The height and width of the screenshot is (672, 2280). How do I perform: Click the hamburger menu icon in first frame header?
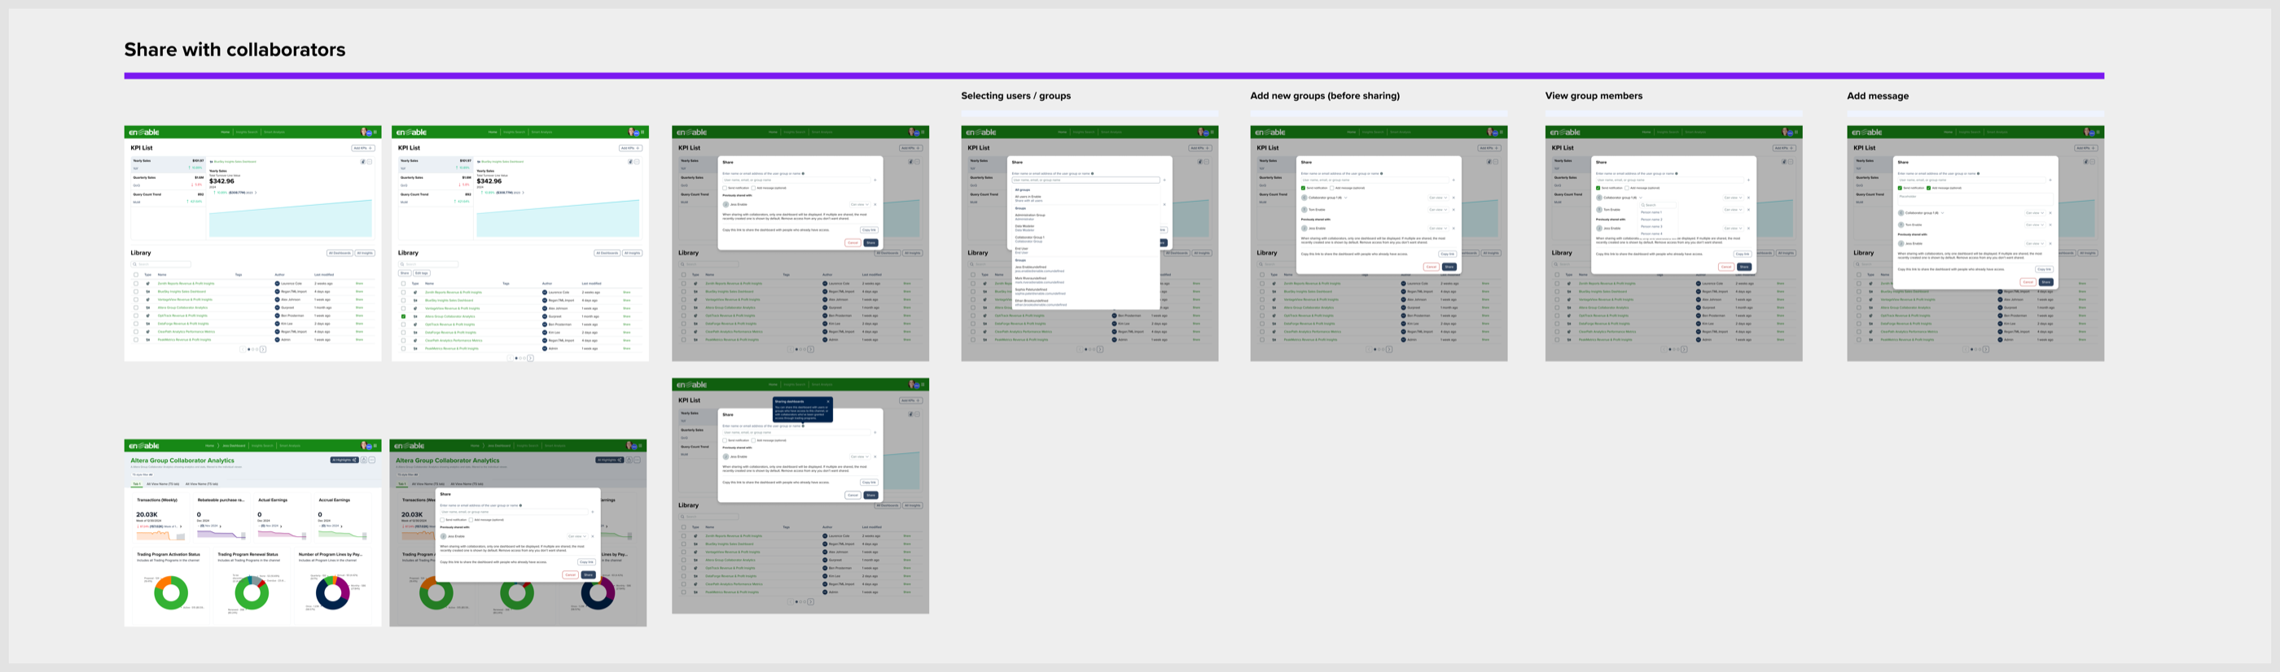[375, 133]
